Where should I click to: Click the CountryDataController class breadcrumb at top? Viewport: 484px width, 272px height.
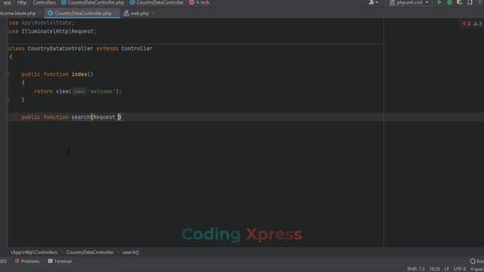[157, 2]
